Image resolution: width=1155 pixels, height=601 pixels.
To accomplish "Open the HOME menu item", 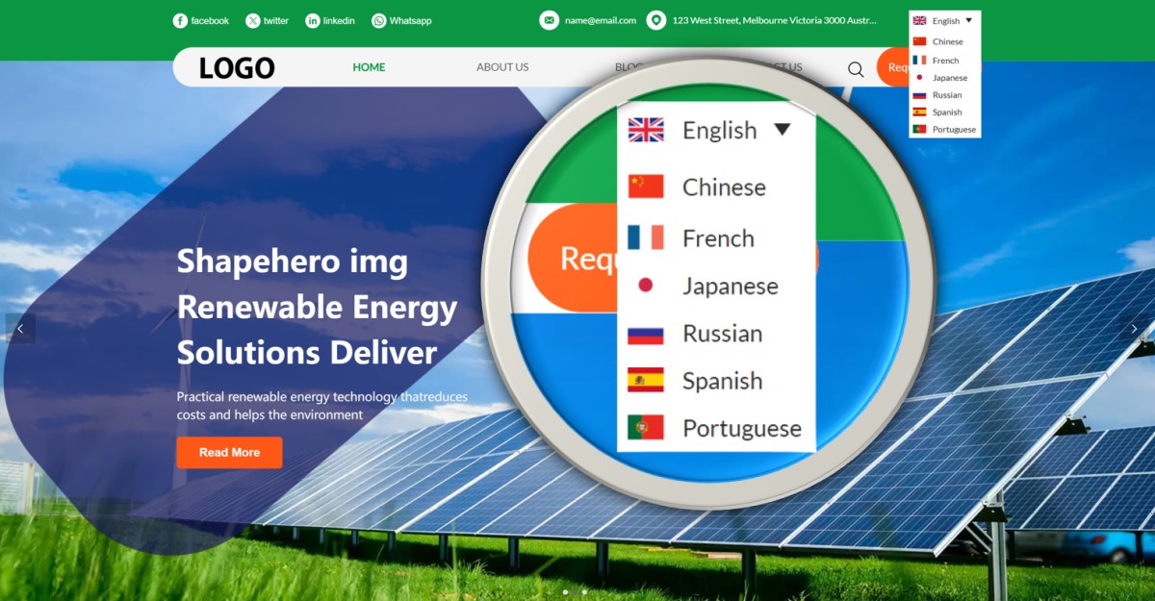I will click(x=369, y=67).
